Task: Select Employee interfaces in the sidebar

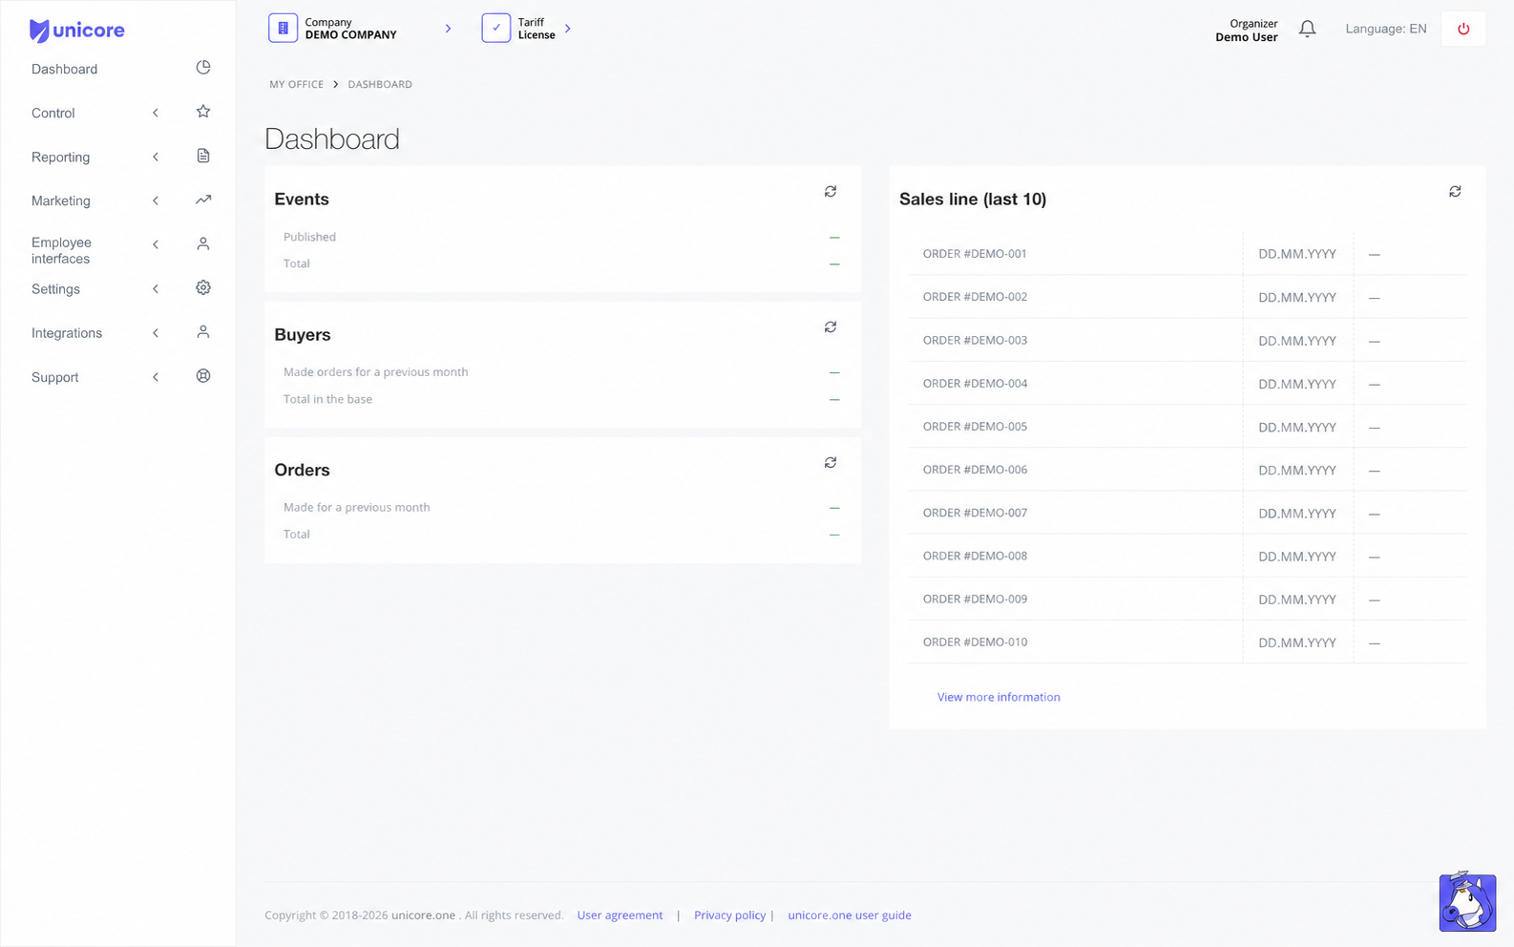Action: tap(61, 250)
